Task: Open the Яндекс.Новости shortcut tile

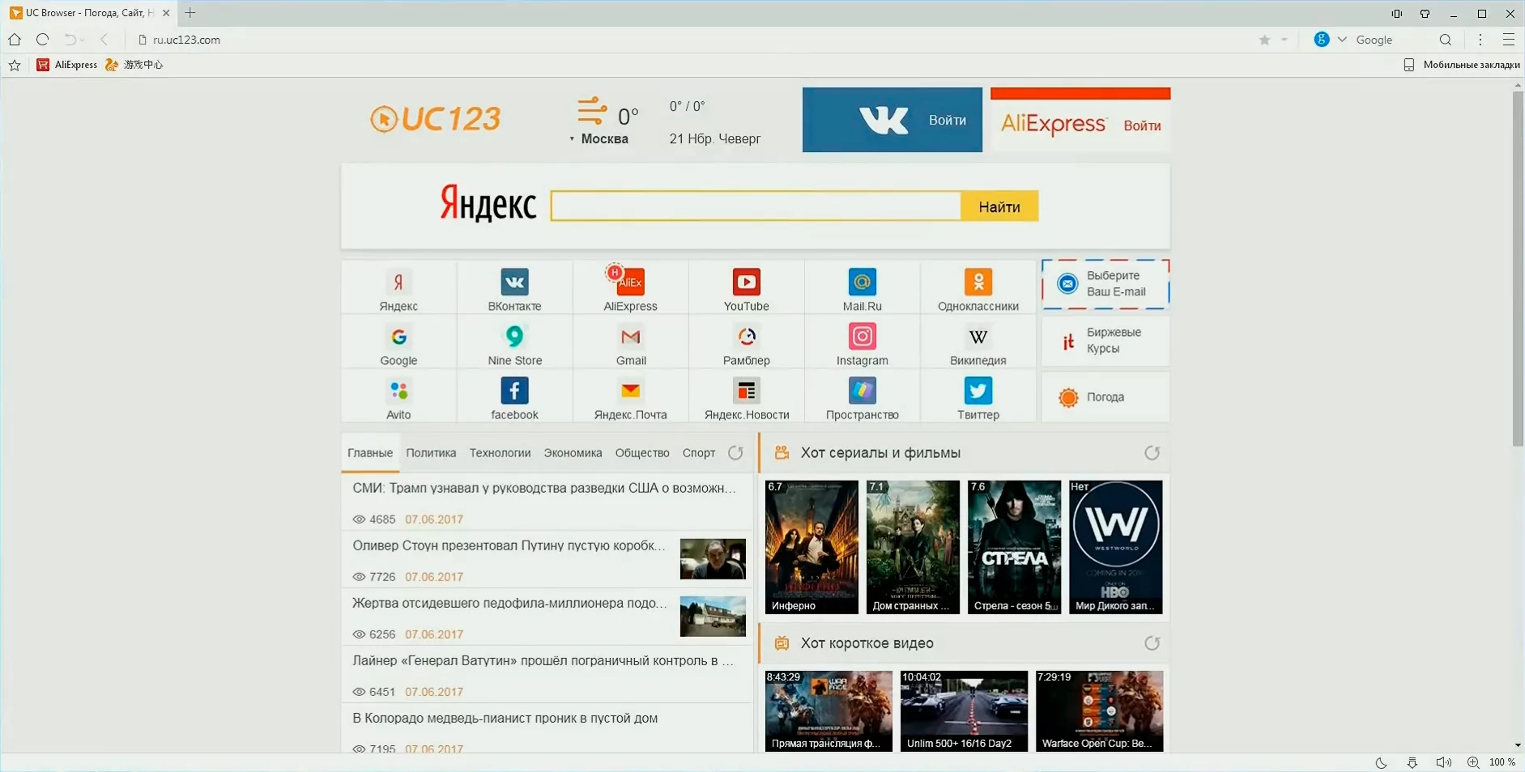Action: pyautogui.click(x=746, y=396)
